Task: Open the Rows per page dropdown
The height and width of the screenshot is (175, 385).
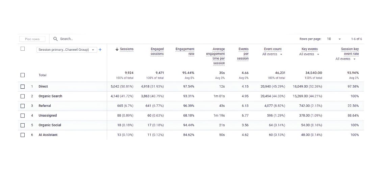Action: (x=334, y=39)
